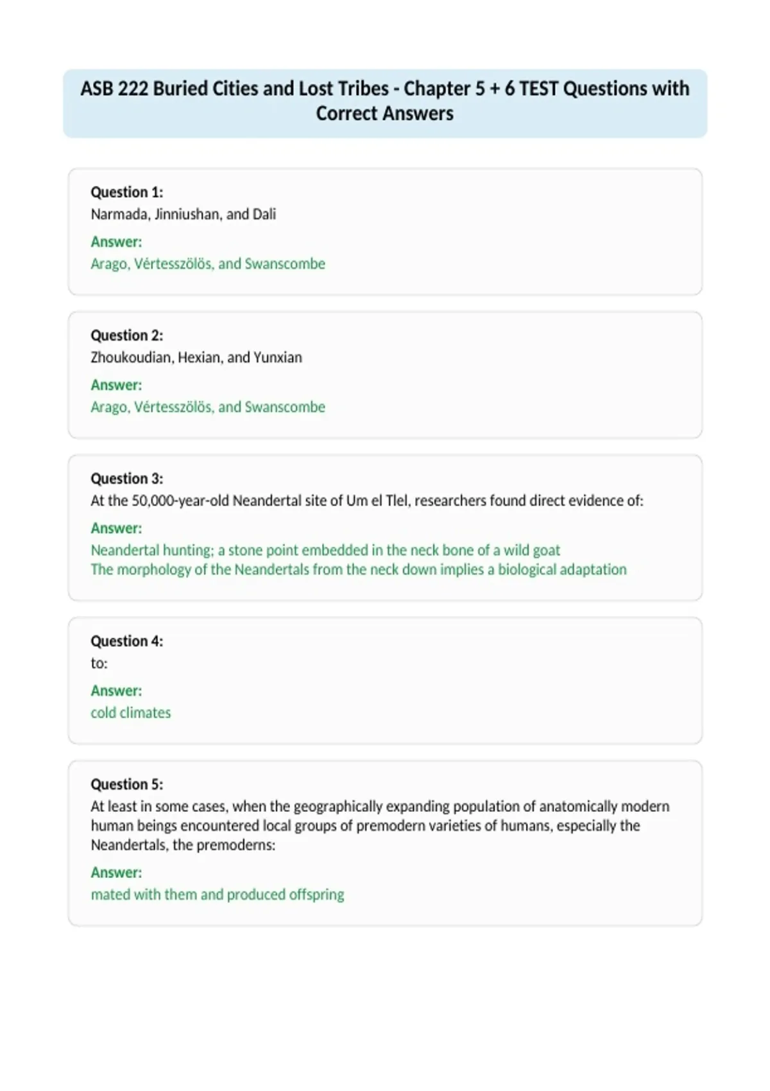Screen dimensions: 770x1091
Task: Click the Answer label under Question 4
Action: (116, 691)
